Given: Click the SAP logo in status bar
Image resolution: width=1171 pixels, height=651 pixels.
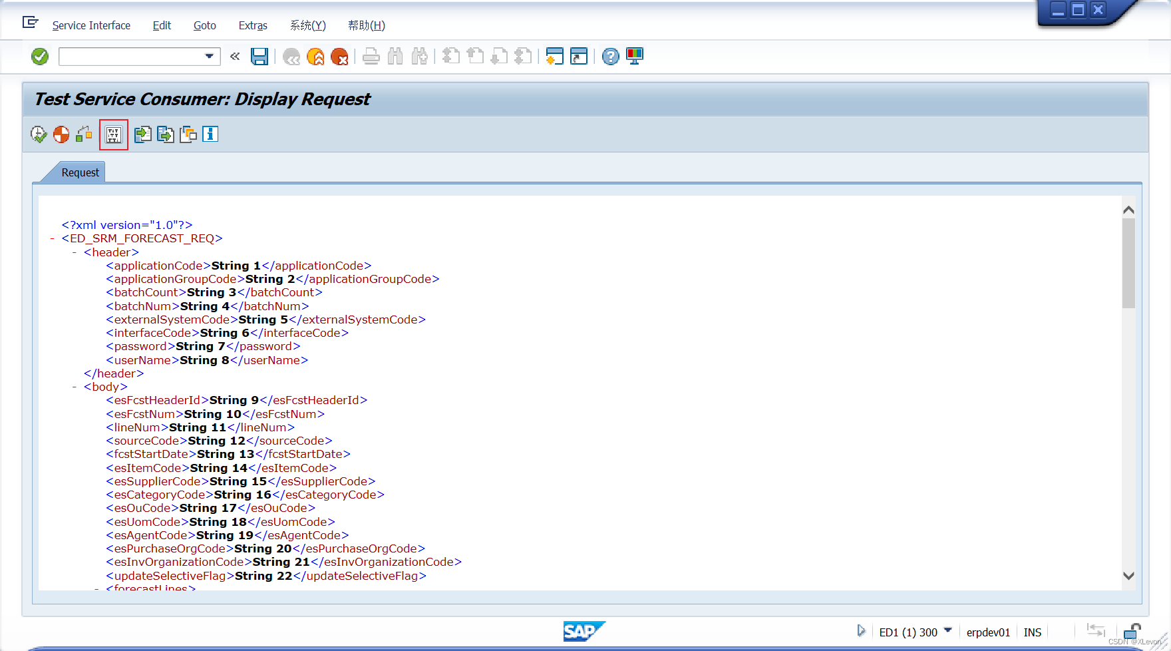Looking at the screenshot, I should pos(584,631).
